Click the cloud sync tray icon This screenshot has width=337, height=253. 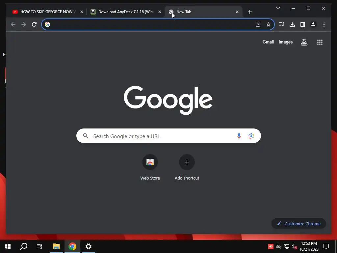point(279,246)
